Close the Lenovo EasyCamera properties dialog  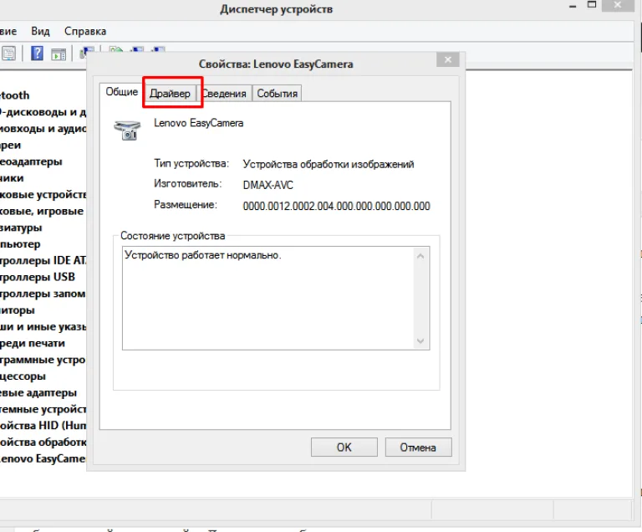448,60
